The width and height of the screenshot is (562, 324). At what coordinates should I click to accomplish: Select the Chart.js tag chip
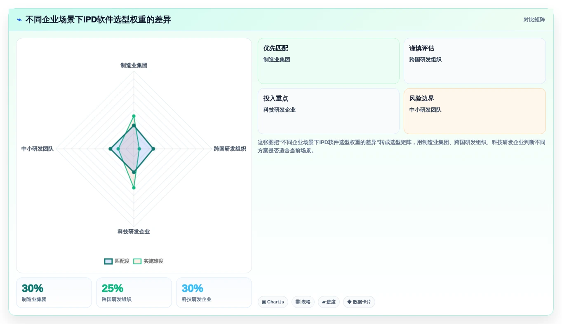pyautogui.click(x=273, y=302)
